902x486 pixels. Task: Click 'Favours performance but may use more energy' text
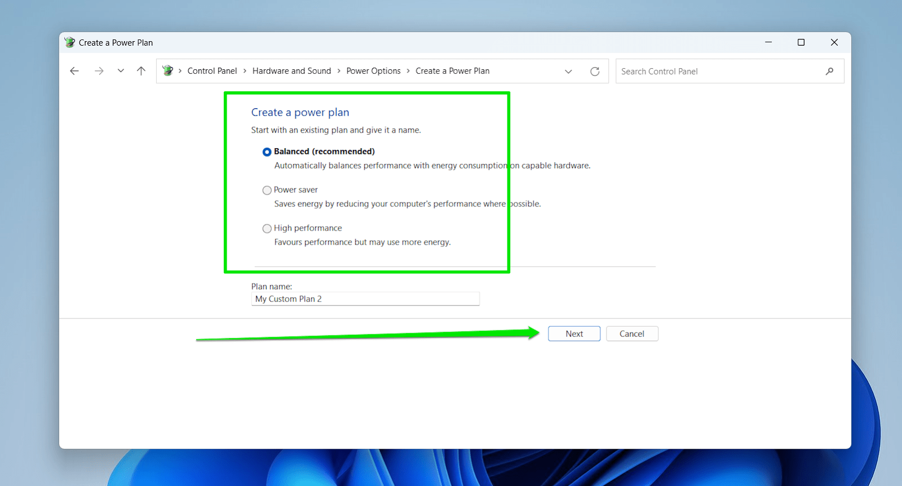click(x=362, y=242)
